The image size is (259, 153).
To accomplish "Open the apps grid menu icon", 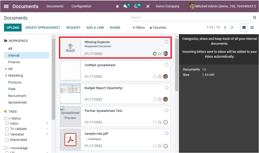I will pos(6,6).
